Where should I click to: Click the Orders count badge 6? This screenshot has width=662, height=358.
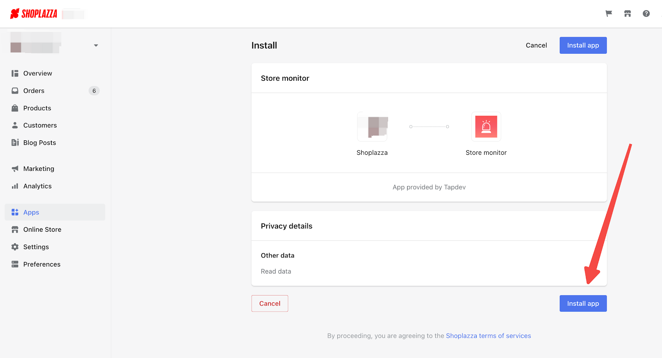[x=94, y=91]
